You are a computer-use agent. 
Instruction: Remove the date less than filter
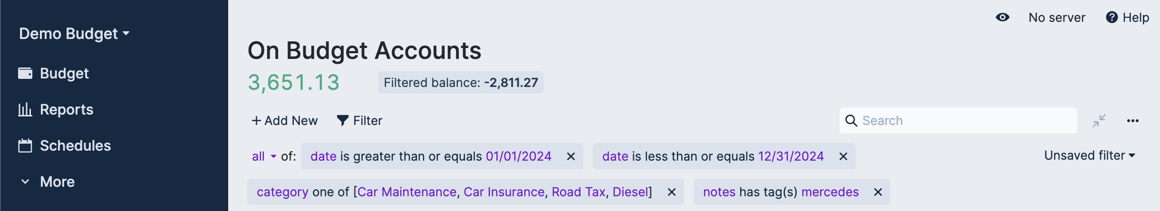point(843,156)
